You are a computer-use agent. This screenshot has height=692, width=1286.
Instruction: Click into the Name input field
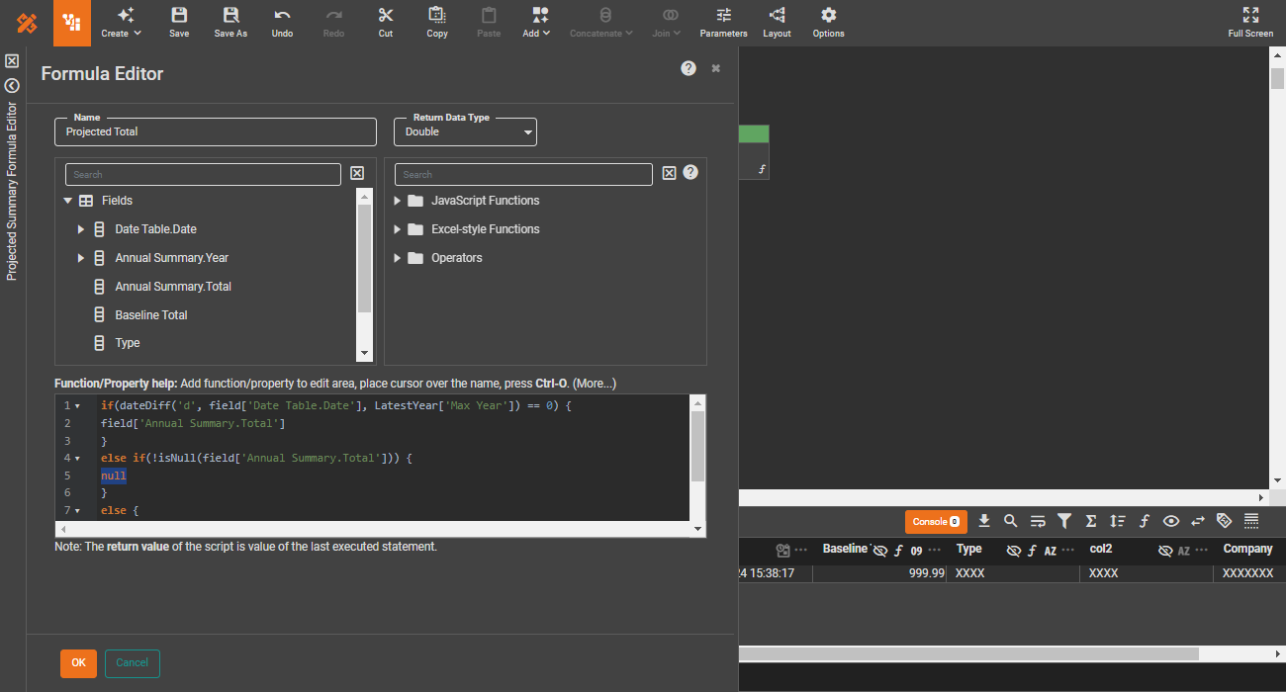pos(216,131)
